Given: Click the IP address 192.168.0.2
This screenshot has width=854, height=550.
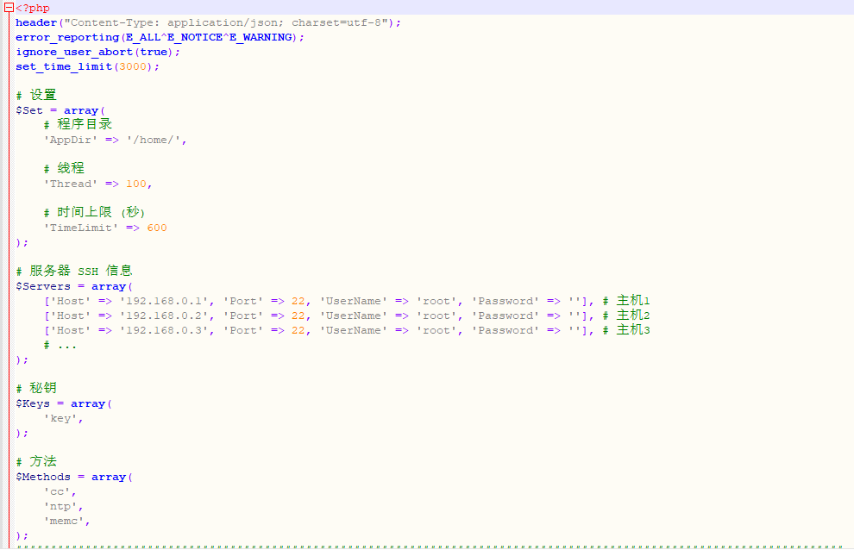Looking at the screenshot, I should (164, 316).
